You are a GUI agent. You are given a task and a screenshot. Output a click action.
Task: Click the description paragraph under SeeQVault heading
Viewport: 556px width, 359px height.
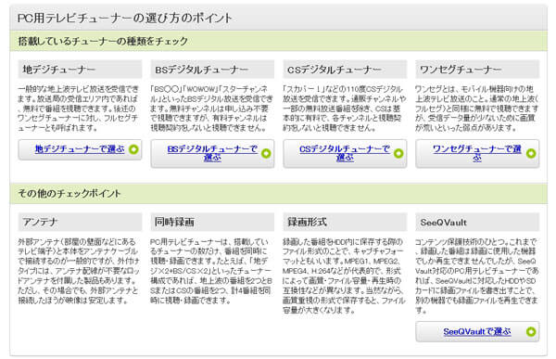tap(476, 276)
